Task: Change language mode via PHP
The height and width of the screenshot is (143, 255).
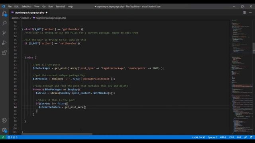Action: tap(239, 137)
